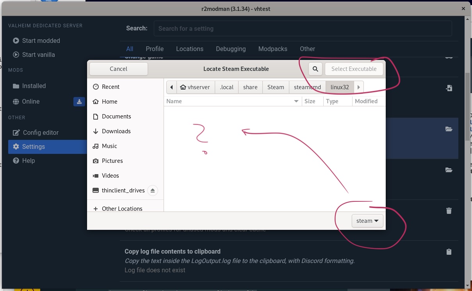This screenshot has width=472, height=291.
Task: Click the Name column sort arrow
Action: point(296,101)
